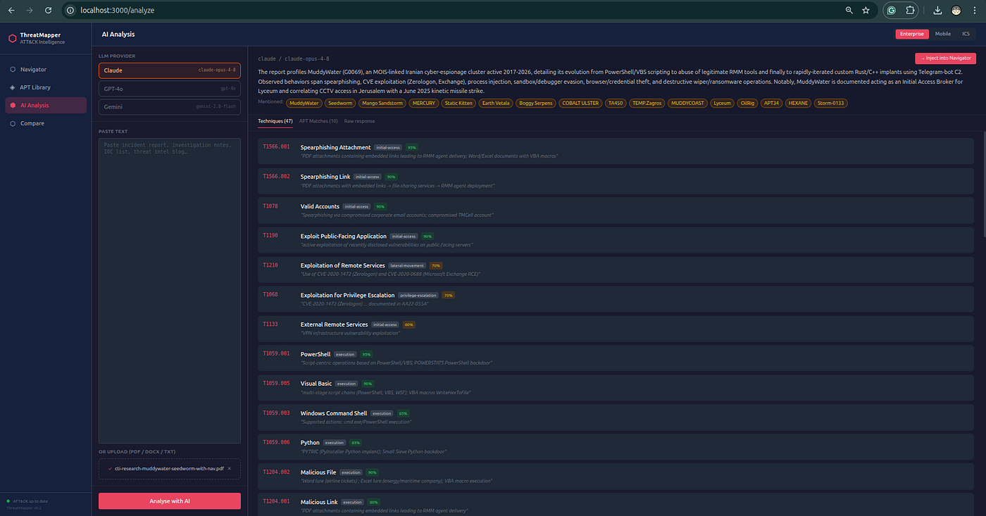This screenshot has width=986, height=516.
Task: Click the Storm-0133 mentioned tag
Action: tap(830, 103)
